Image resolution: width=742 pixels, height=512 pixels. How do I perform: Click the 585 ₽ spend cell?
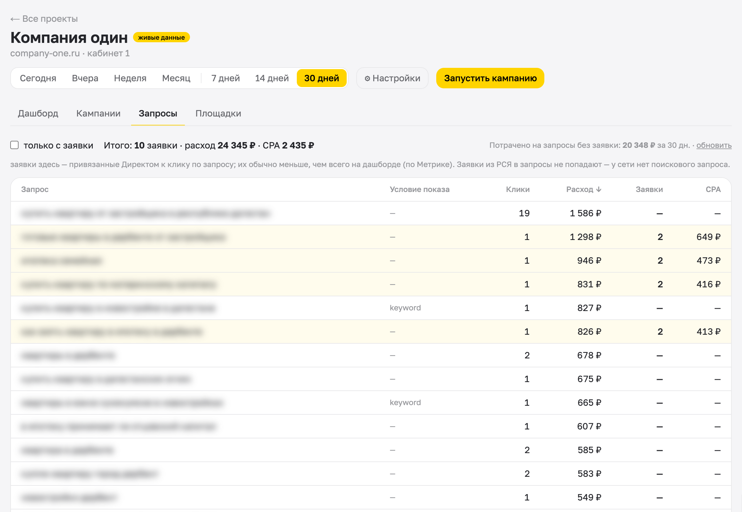click(x=589, y=450)
